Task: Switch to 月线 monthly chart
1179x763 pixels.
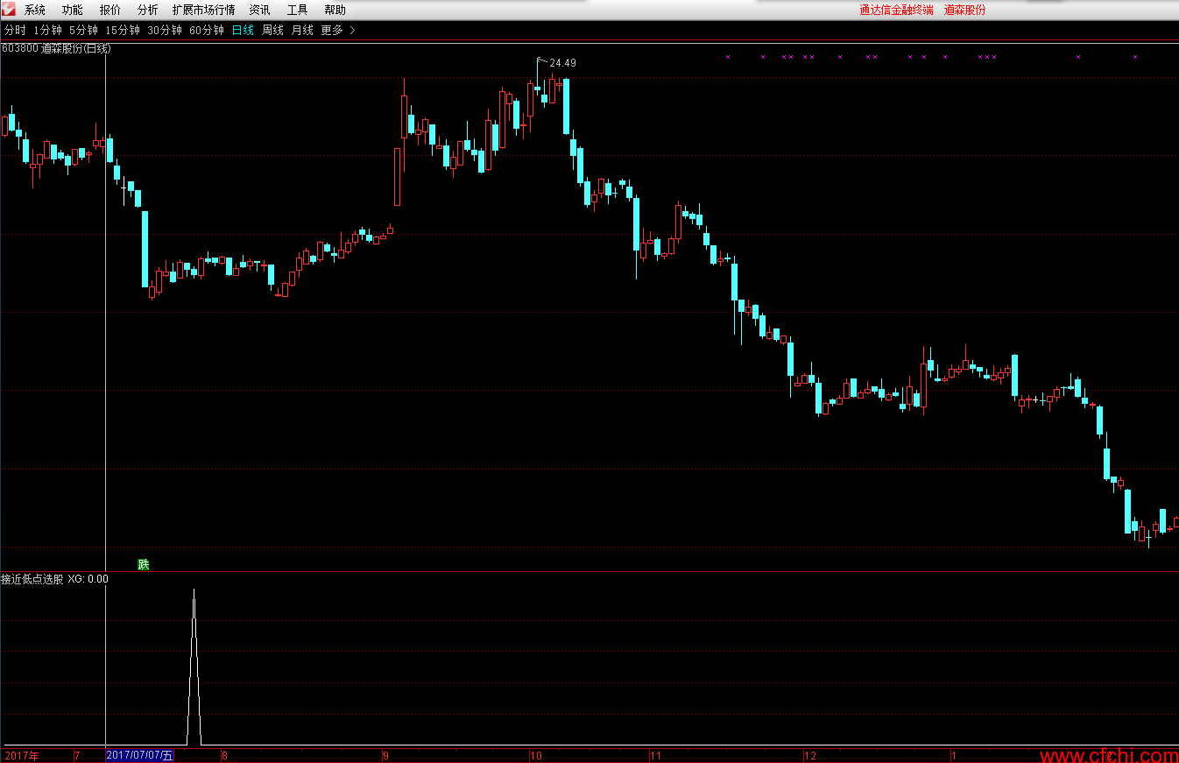Action: pyautogui.click(x=302, y=30)
